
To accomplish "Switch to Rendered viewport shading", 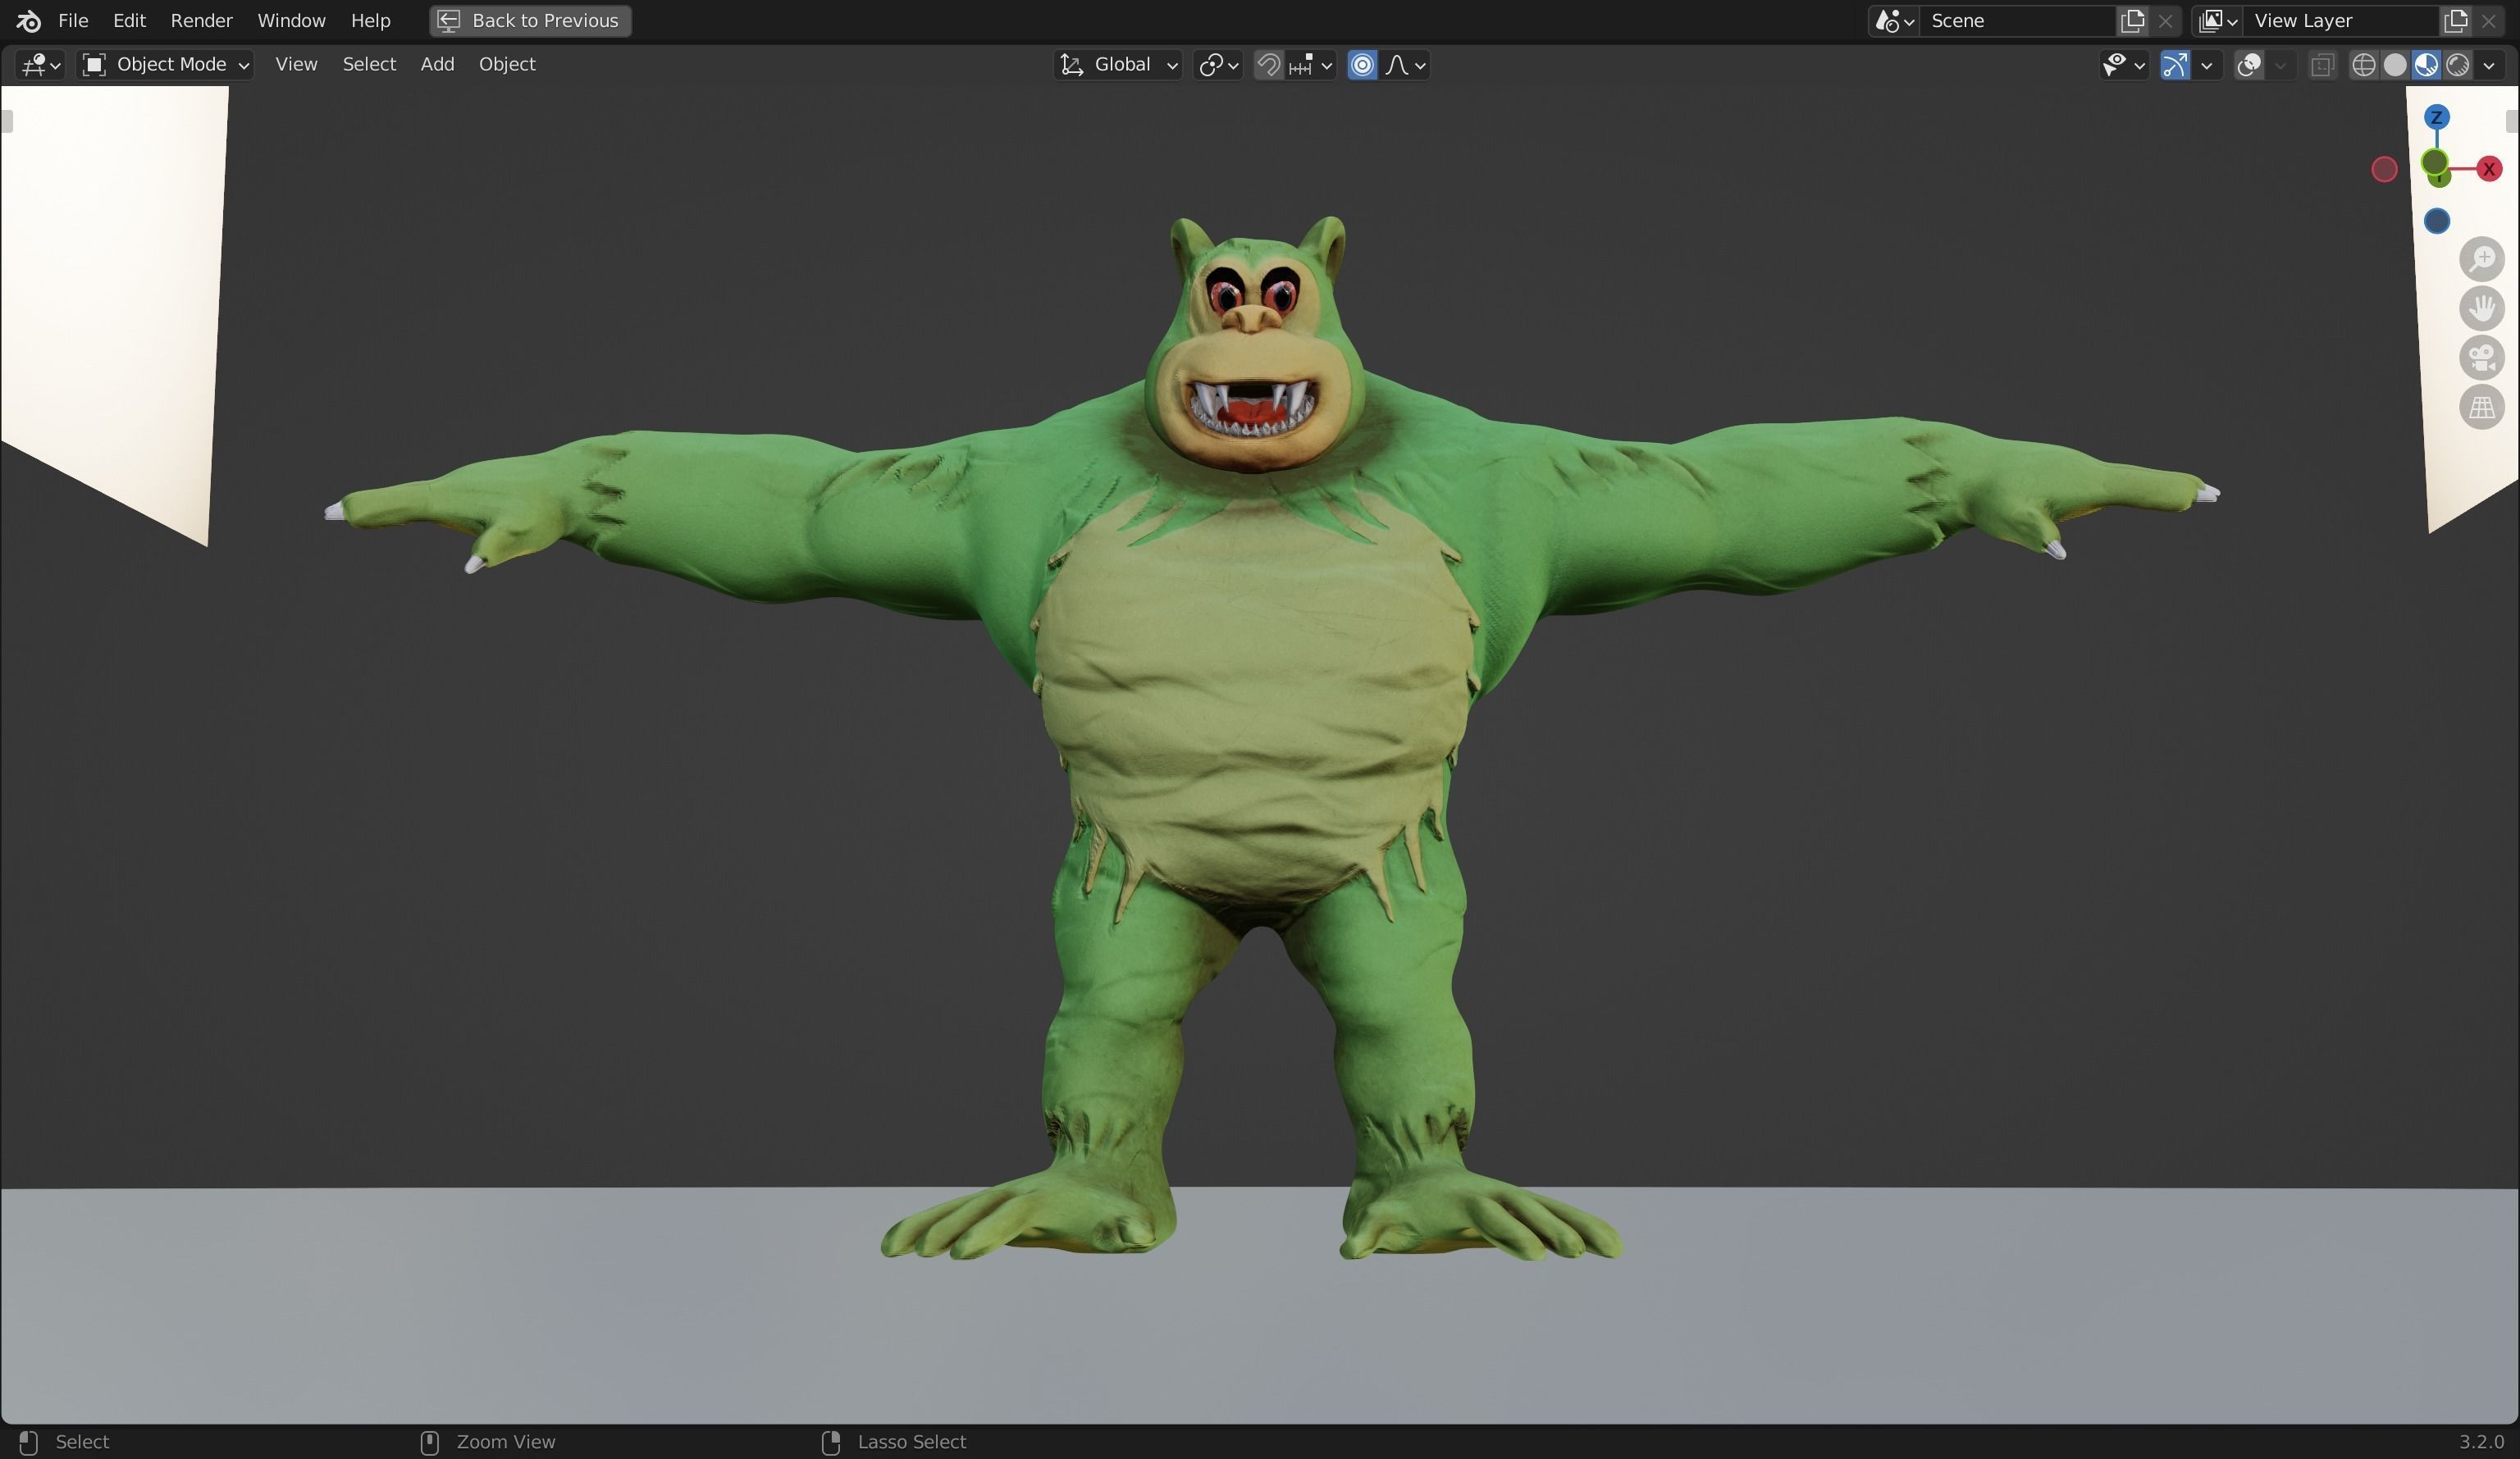I will click(x=2458, y=65).
